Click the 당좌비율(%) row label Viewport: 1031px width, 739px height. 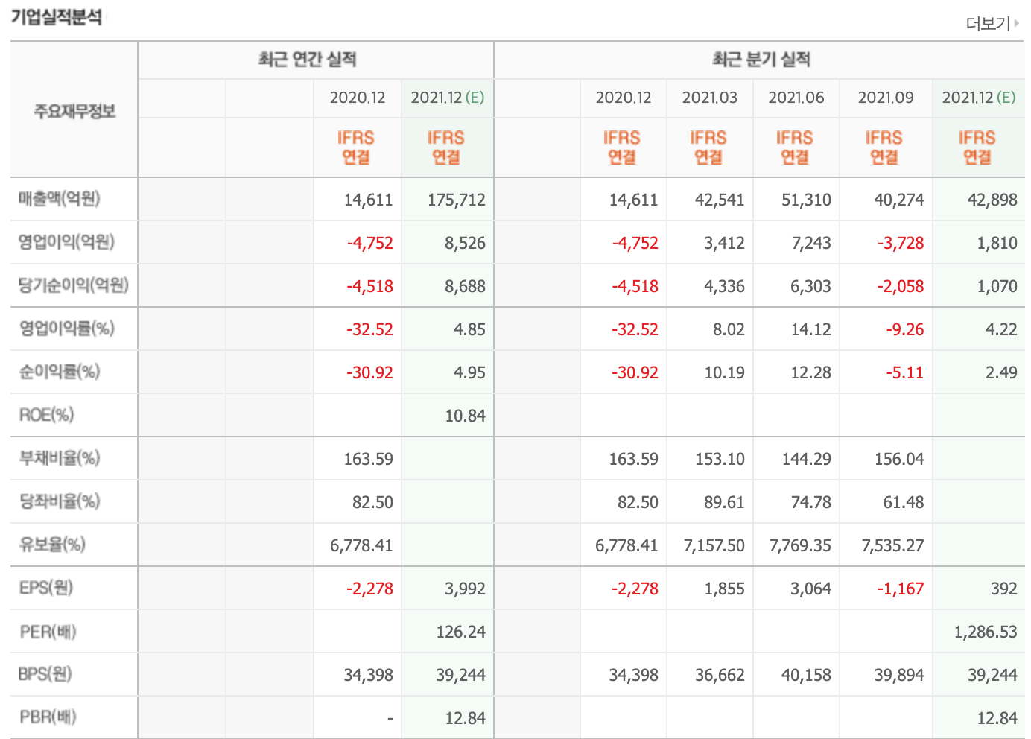(x=59, y=501)
